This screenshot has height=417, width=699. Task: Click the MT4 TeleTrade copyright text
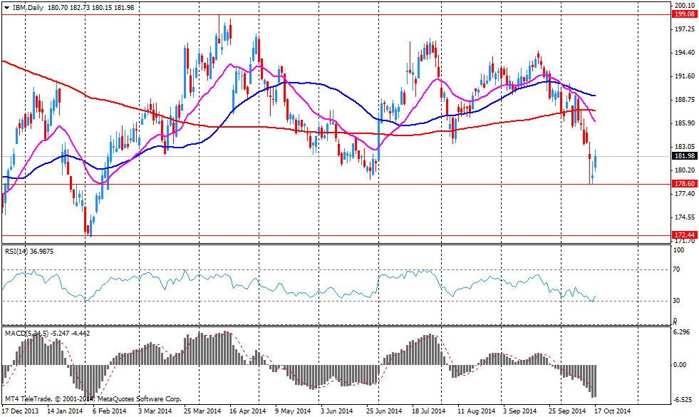pyautogui.click(x=93, y=399)
